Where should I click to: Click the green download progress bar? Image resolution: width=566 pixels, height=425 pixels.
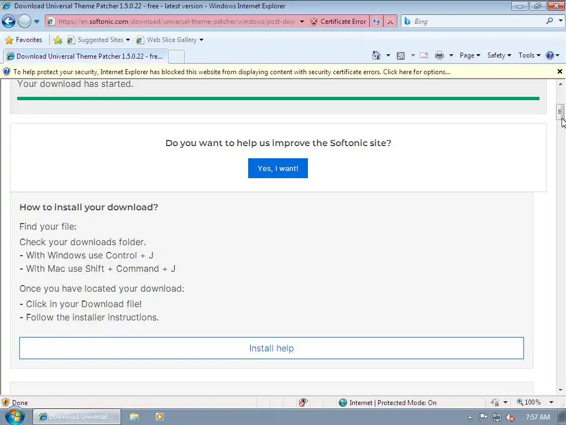(279, 99)
